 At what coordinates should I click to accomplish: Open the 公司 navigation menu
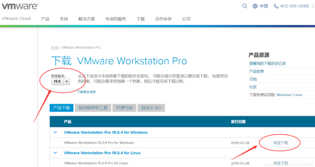(186, 19)
